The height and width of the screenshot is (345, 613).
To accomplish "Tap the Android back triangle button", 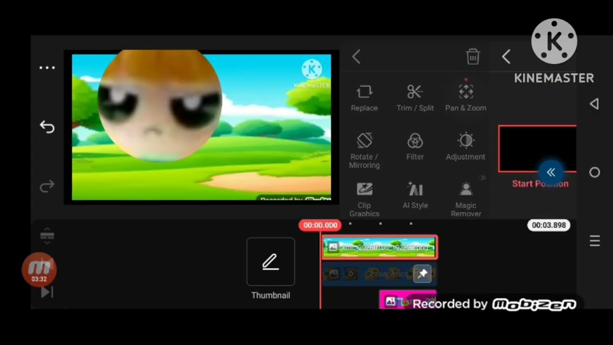I will [x=594, y=104].
